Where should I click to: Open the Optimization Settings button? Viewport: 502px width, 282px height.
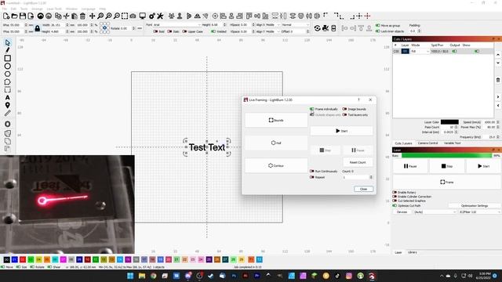coord(474,205)
